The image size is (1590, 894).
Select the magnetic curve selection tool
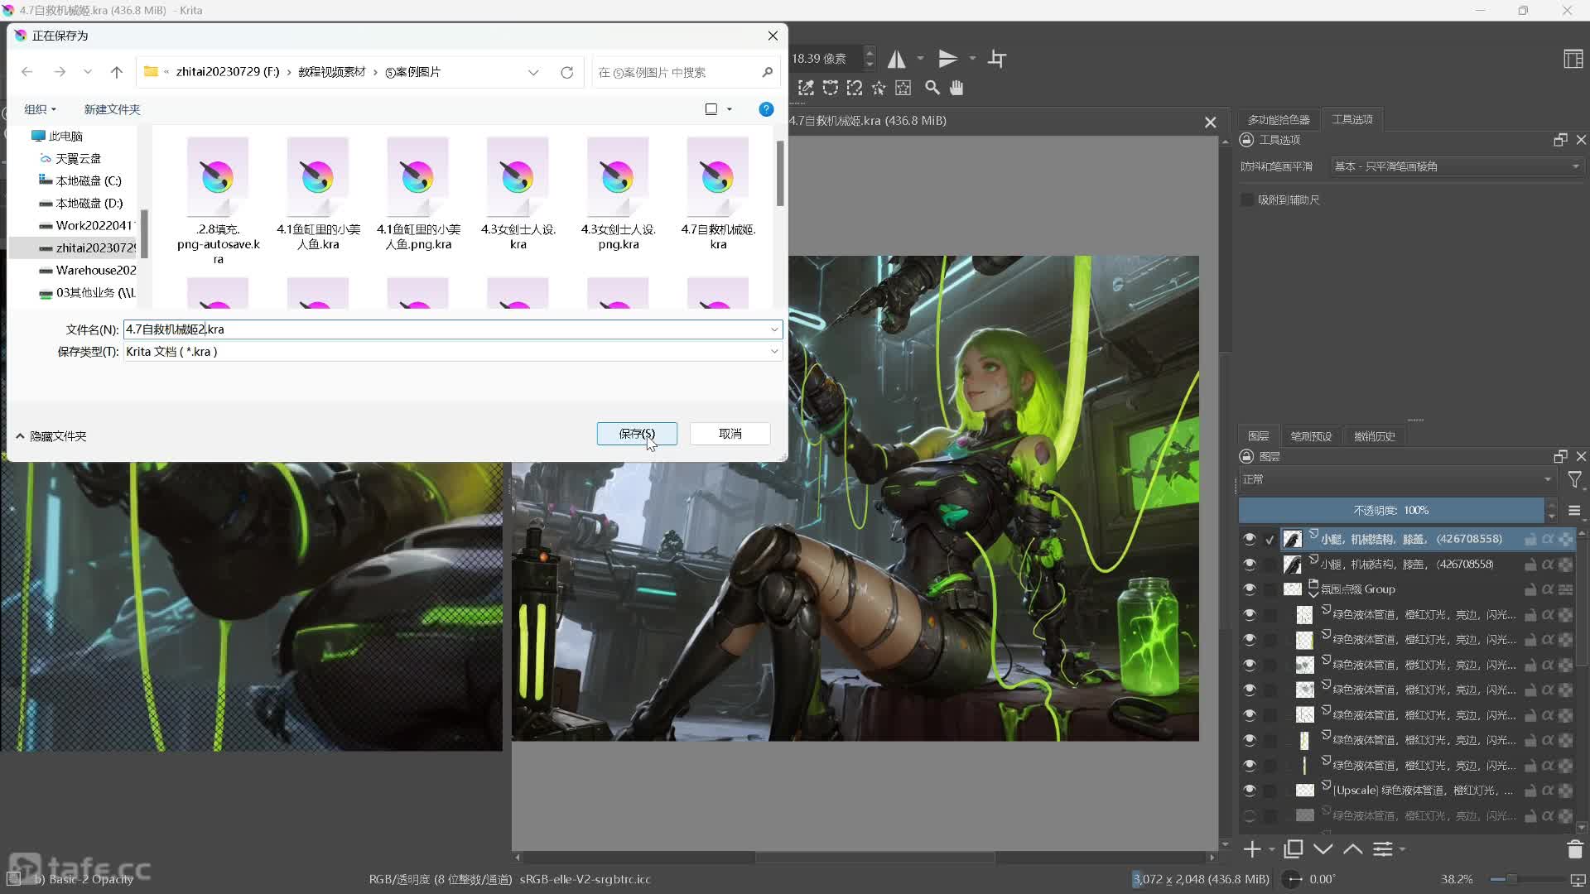pyautogui.click(x=855, y=88)
